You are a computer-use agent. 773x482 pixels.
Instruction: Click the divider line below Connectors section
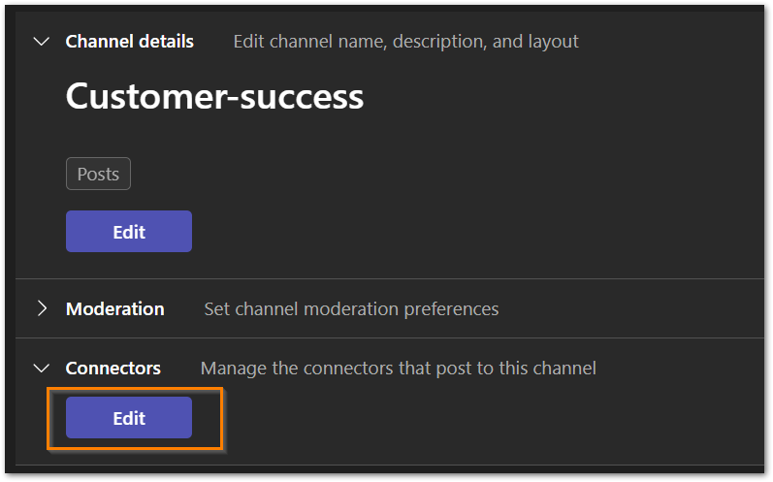(x=388, y=466)
